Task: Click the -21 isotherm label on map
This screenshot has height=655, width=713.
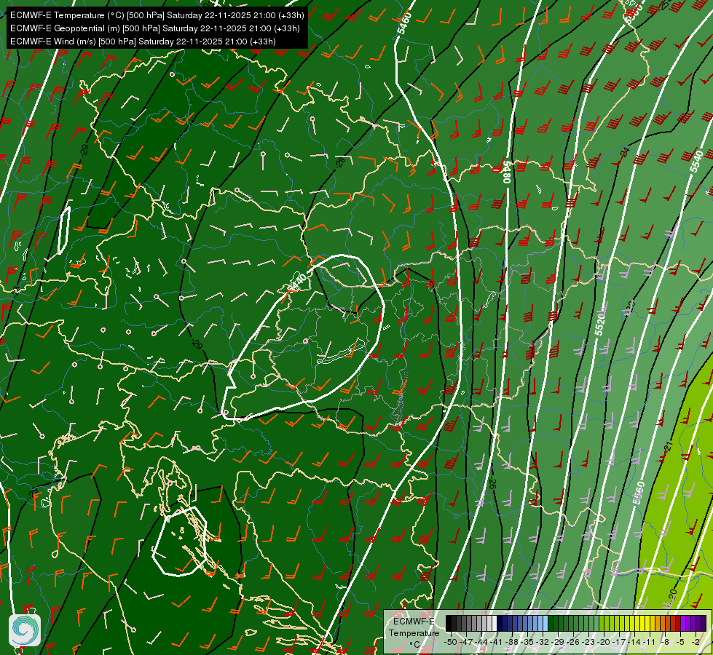Action: (x=668, y=446)
